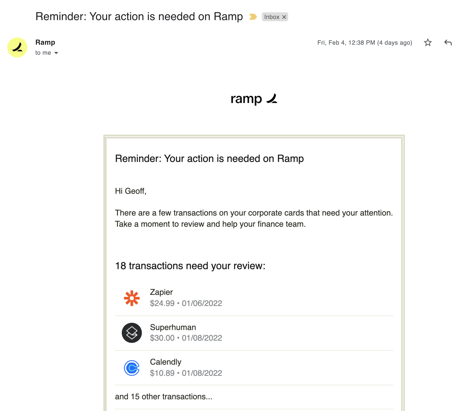The height and width of the screenshot is (411, 458).
Task: Click 'and 15 other transactions...' text
Action: pyautogui.click(x=164, y=396)
